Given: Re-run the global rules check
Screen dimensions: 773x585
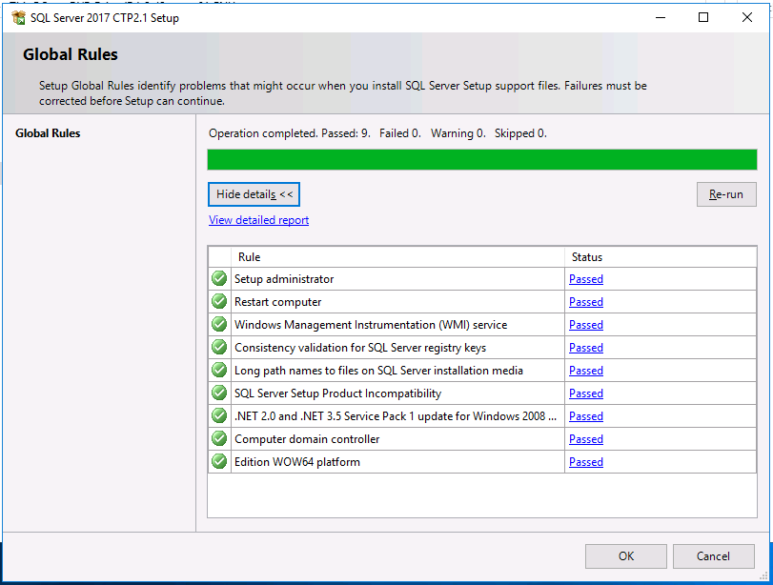Looking at the screenshot, I should click(x=726, y=194).
